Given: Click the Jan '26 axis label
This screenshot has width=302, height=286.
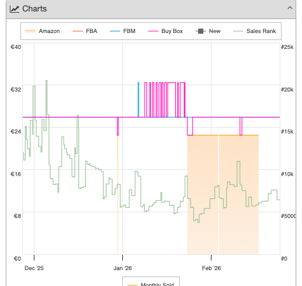Looking at the screenshot, I should coord(122,268).
